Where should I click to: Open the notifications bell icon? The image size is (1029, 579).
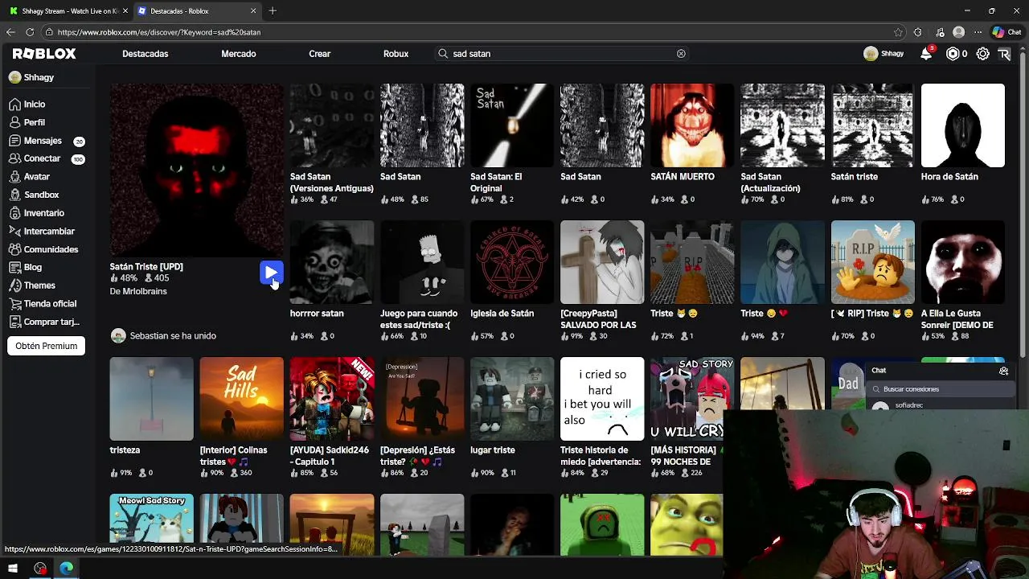pyautogui.click(x=926, y=53)
